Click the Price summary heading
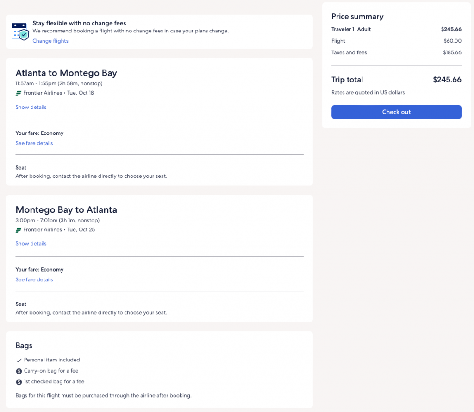The height and width of the screenshot is (412, 474). [357, 17]
